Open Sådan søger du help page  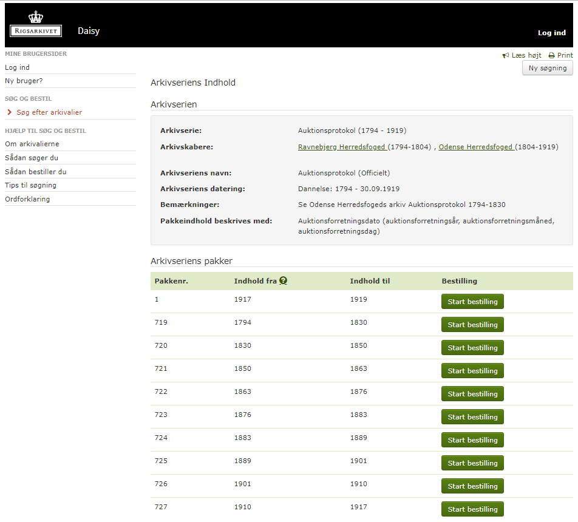[32, 158]
